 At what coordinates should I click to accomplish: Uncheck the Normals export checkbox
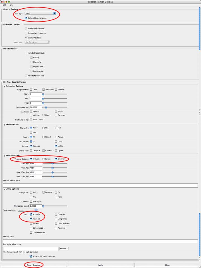pos(31,214)
